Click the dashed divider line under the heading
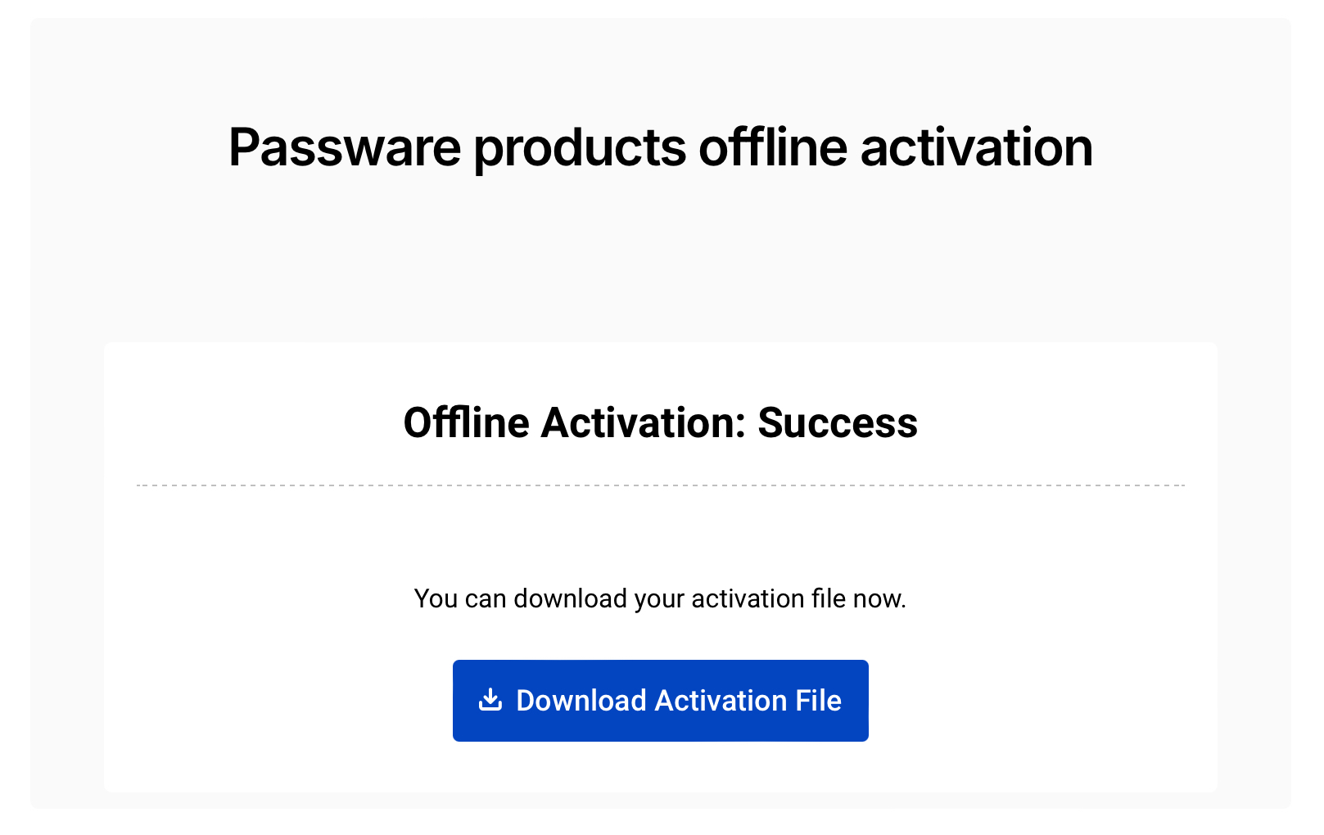1324x835 pixels. [x=660, y=485]
